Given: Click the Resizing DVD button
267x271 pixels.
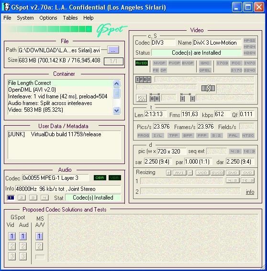Looking at the screenshot, I should 233,173.
